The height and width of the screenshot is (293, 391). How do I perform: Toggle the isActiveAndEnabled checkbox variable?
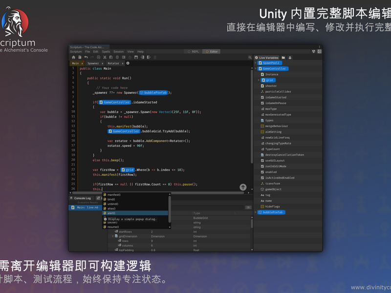pos(262,178)
